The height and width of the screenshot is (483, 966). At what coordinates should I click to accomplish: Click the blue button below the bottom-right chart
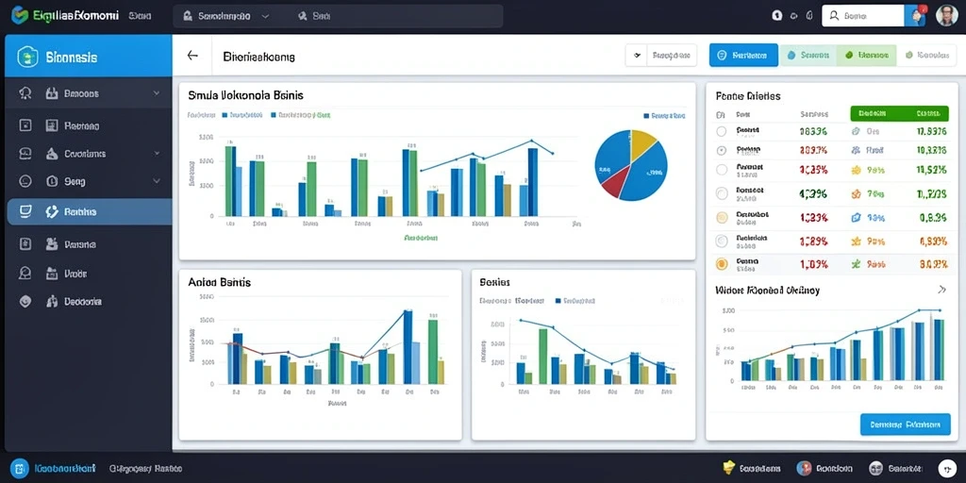pyautogui.click(x=905, y=425)
